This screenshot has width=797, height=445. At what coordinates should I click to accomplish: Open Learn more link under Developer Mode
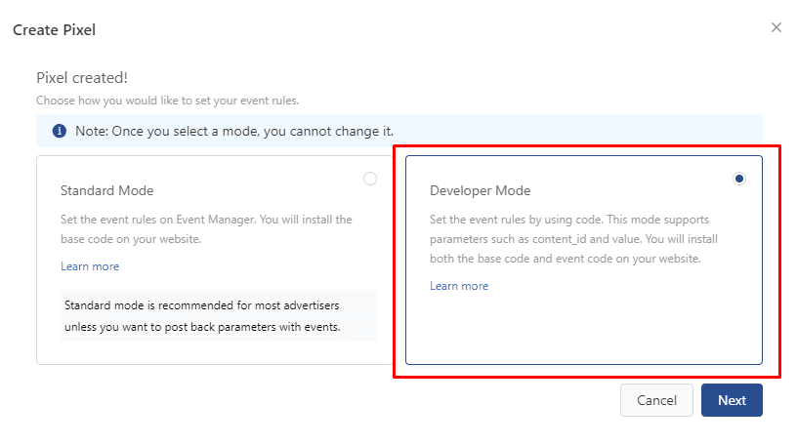(x=459, y=286)
